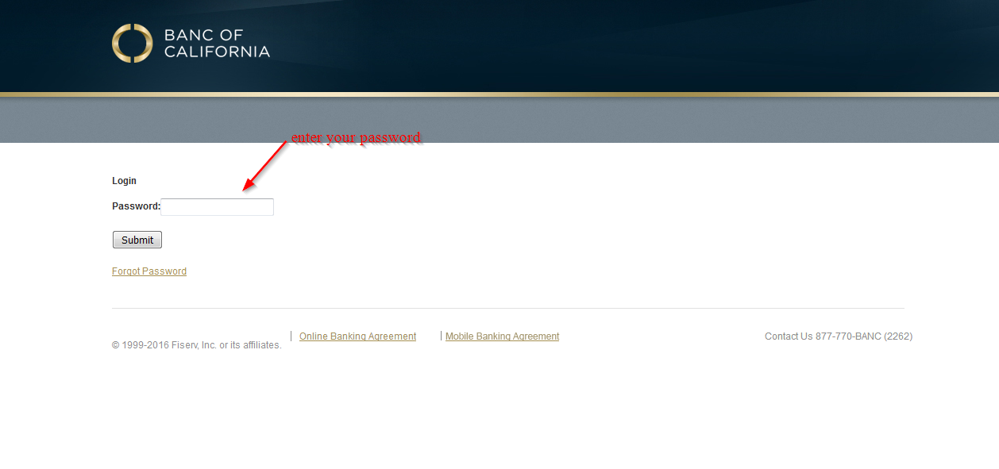Click the Password field label
999x469 pixels.
tap(136, 206)
